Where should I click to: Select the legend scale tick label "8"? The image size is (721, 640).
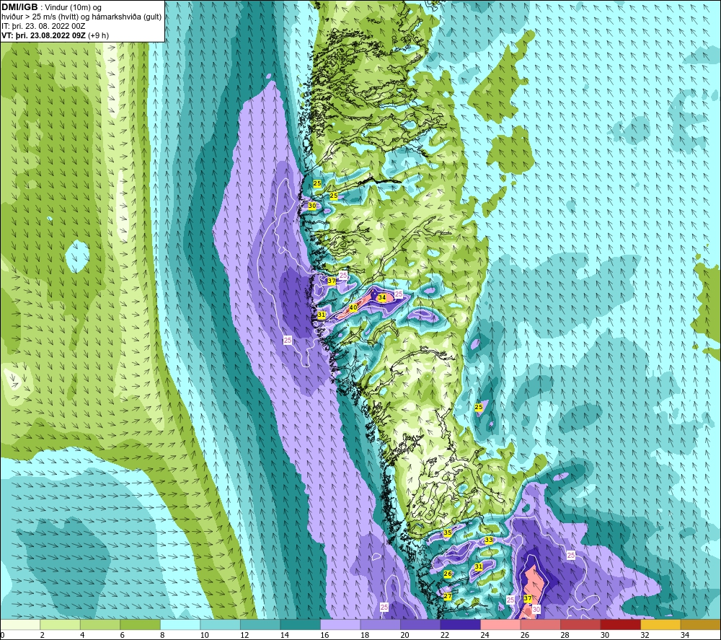click(163, 635)
